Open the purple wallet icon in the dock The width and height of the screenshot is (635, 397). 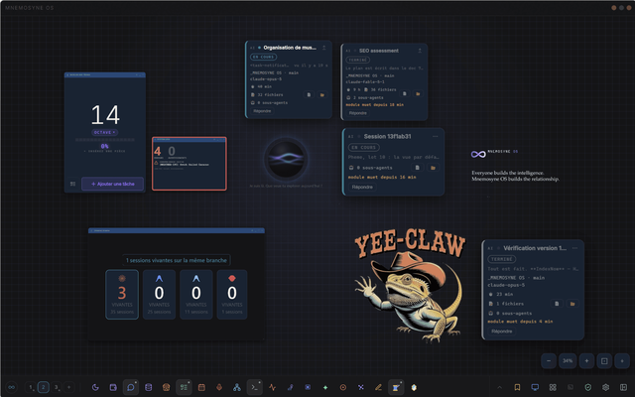tap(113, 387)
